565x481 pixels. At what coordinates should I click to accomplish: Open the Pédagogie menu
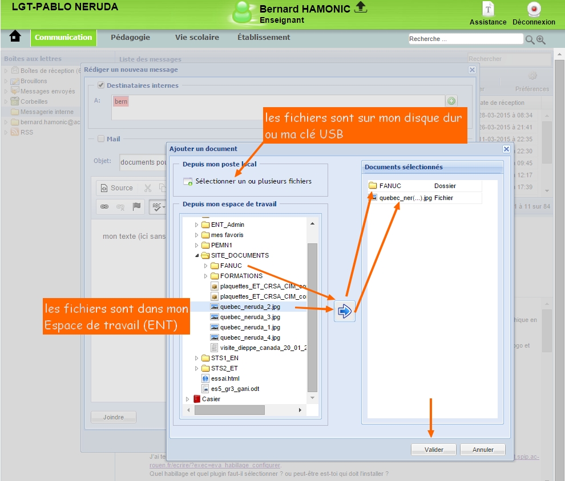pos(130,38)
